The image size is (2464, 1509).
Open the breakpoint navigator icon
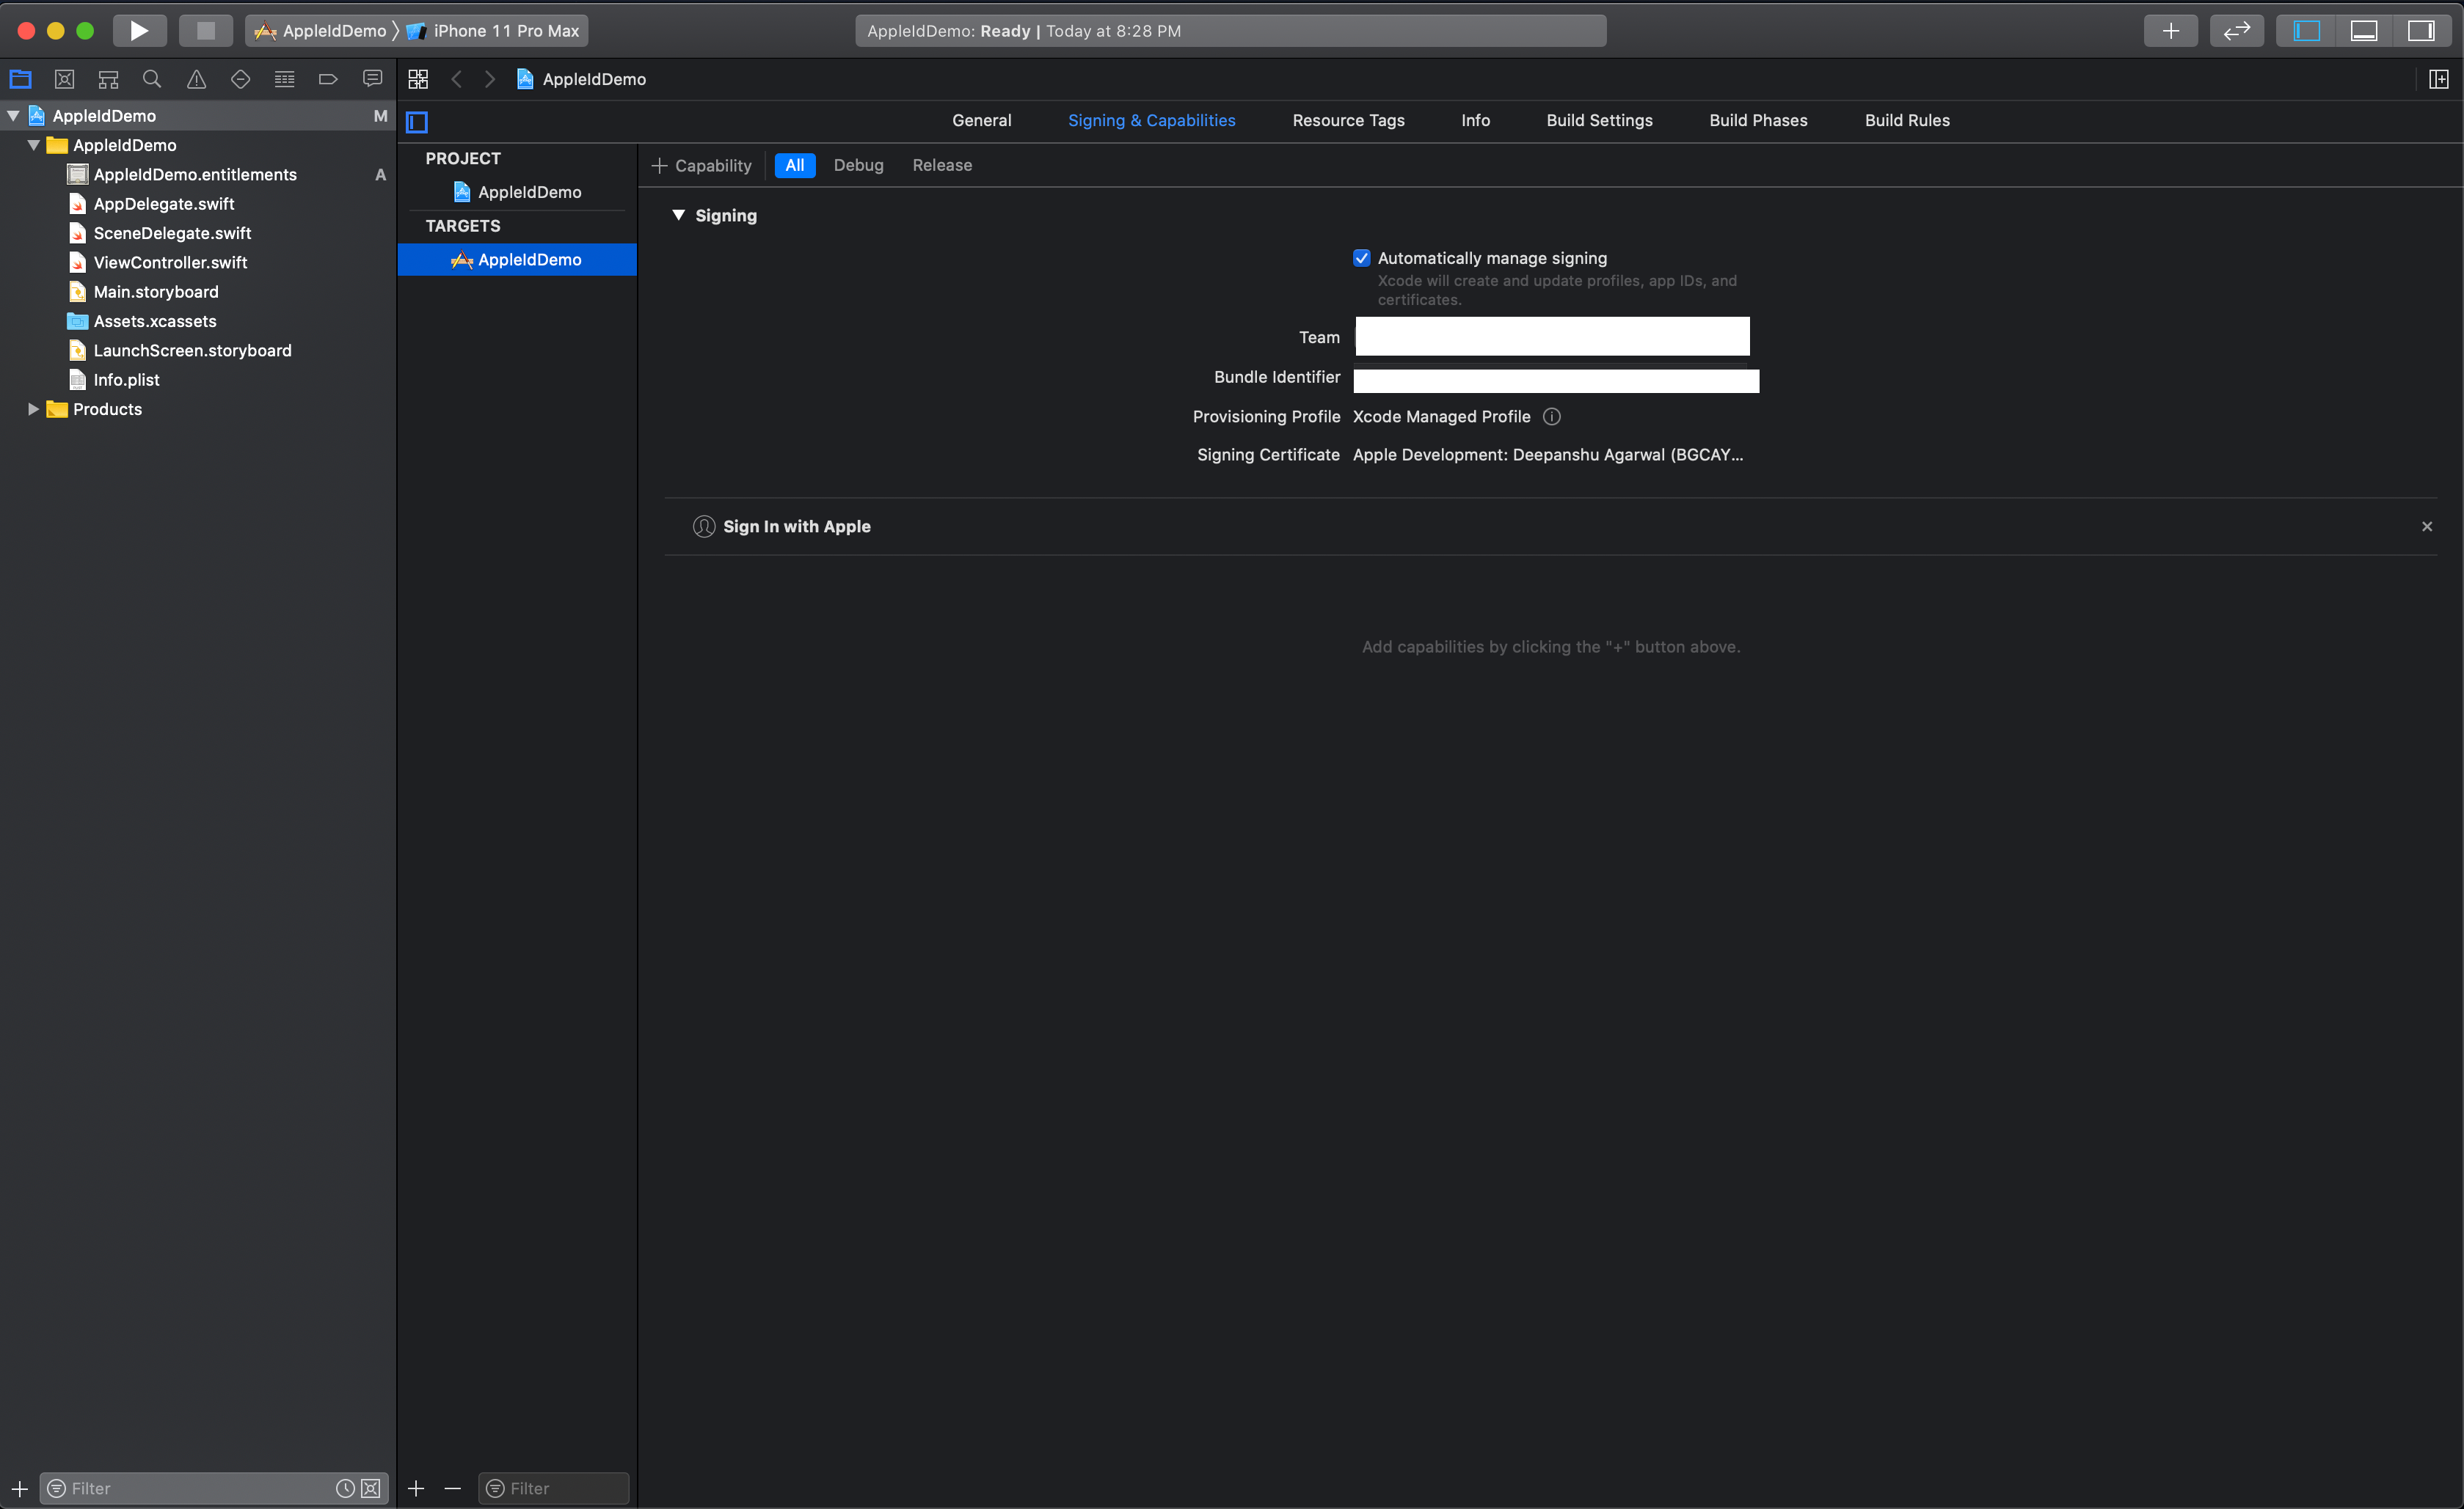328,79
